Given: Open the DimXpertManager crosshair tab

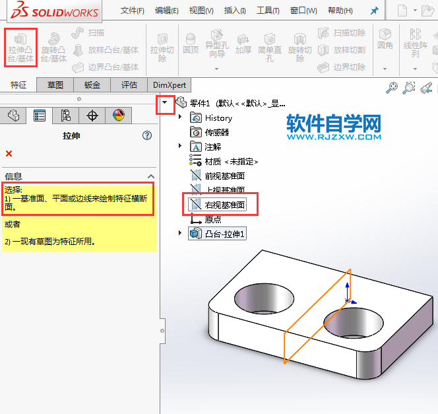Looking at the screenshot, I should coord(92,116).
